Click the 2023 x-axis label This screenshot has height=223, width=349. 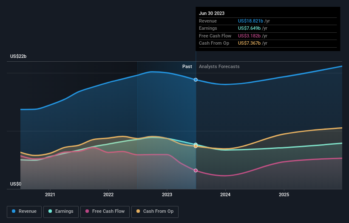[x=167, y=194]
